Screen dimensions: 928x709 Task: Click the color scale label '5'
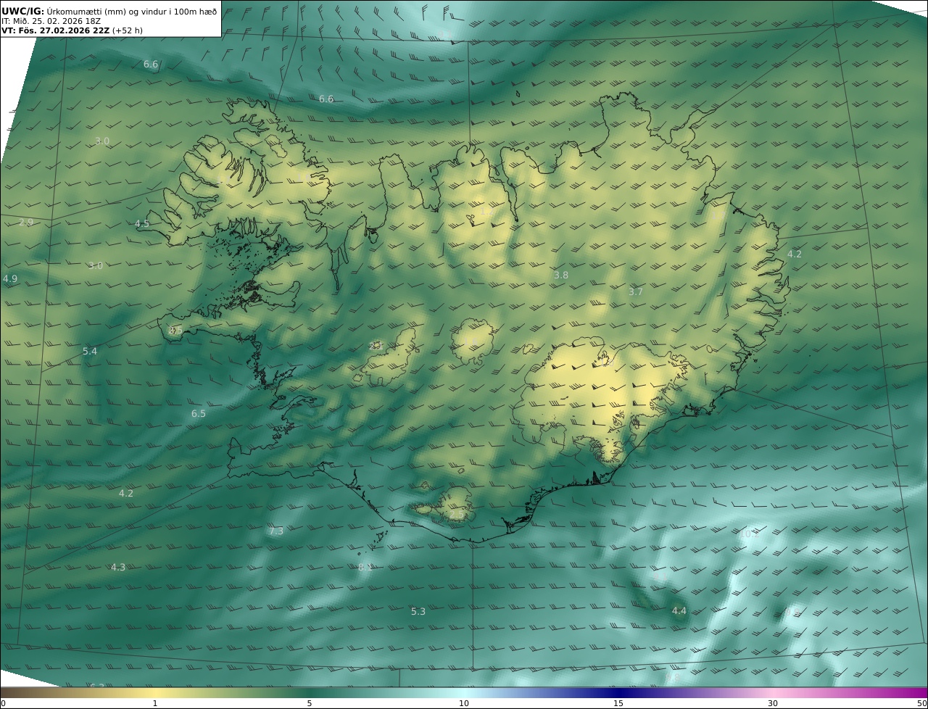(x=310, y=703)
